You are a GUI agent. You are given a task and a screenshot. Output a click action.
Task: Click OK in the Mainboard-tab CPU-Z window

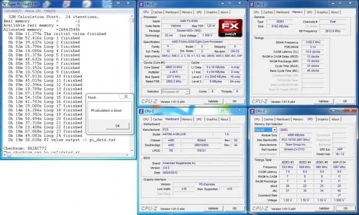pos(234,209)
